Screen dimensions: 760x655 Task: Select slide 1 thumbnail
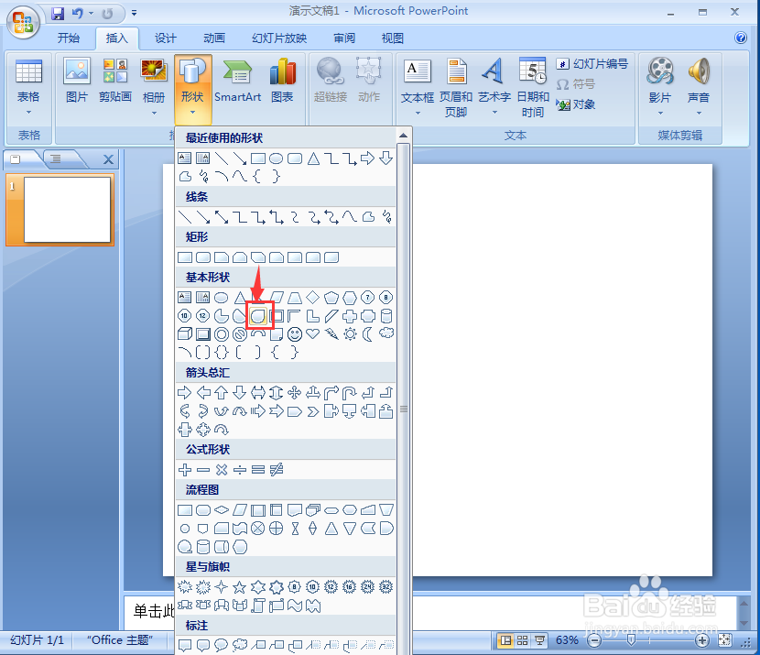[67, 210]
